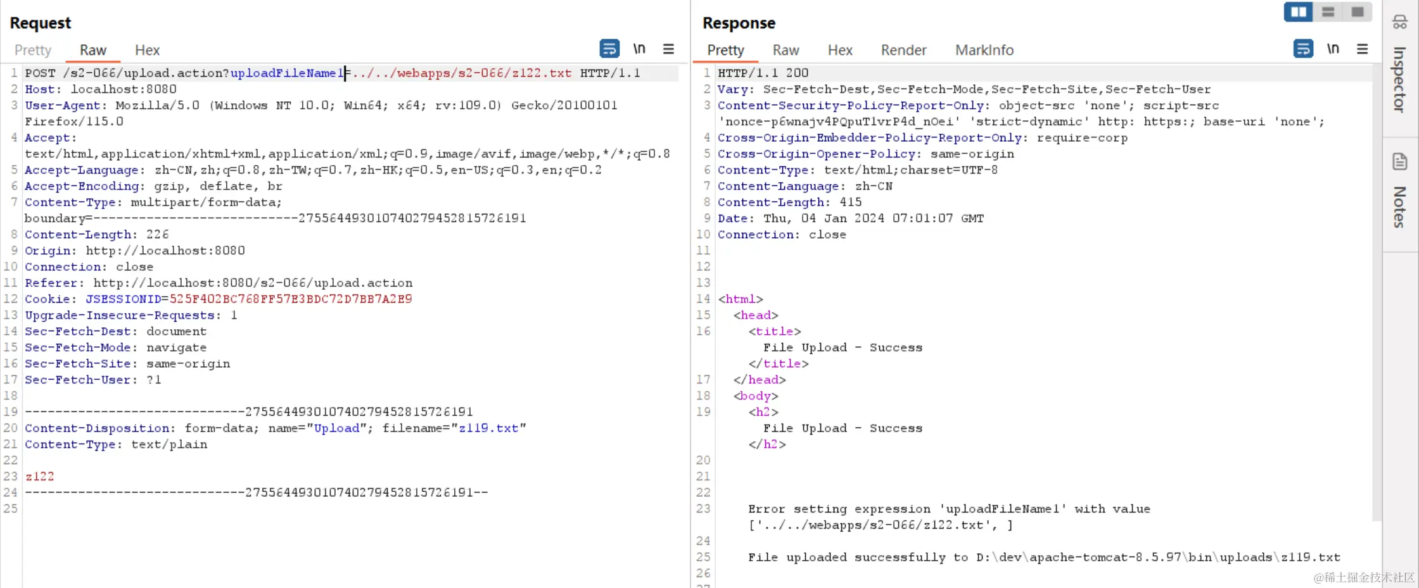This screenshot has height=588, width=1419.
Task: Switch Request view to Pretty tab
Action: (33, 50)
